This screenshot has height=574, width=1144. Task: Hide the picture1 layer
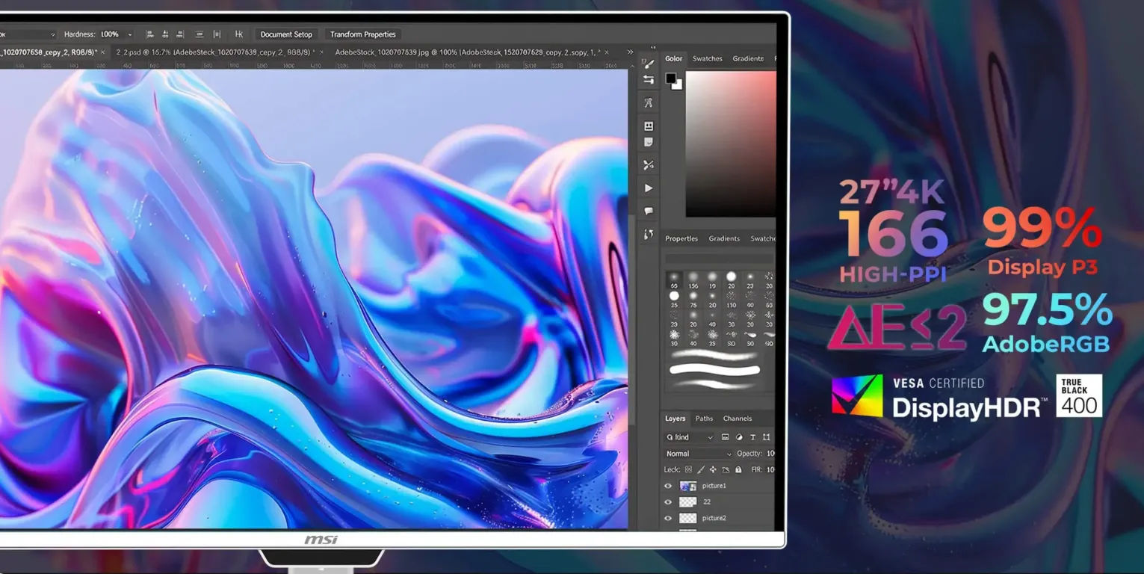[x=668, y=486]
